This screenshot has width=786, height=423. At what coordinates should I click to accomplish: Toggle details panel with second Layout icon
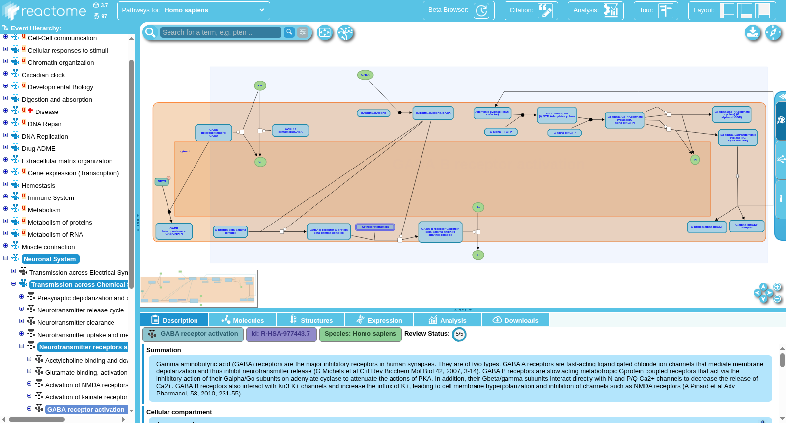745,10
